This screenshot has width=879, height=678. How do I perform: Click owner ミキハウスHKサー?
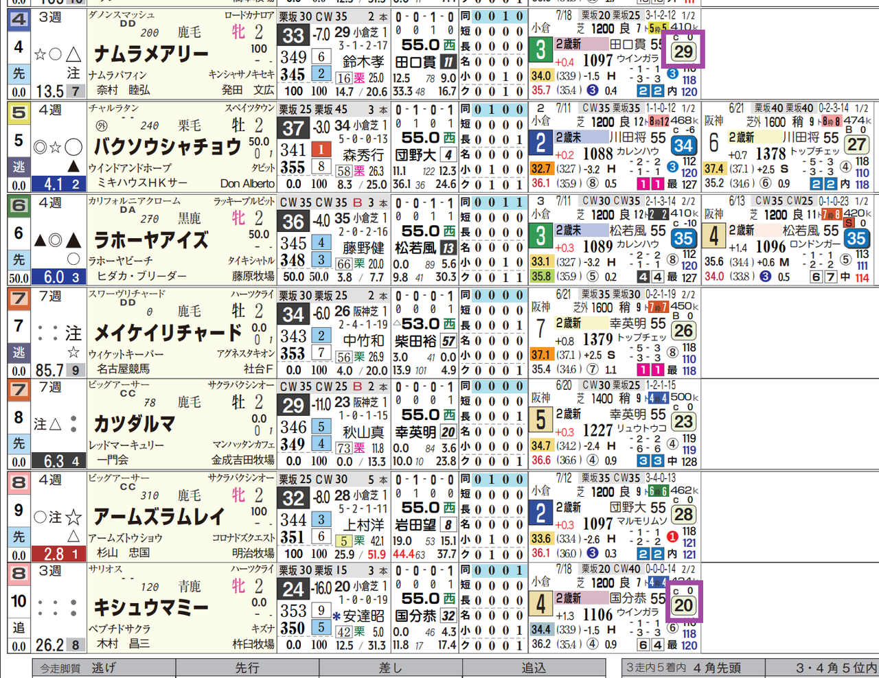point(142,183)
